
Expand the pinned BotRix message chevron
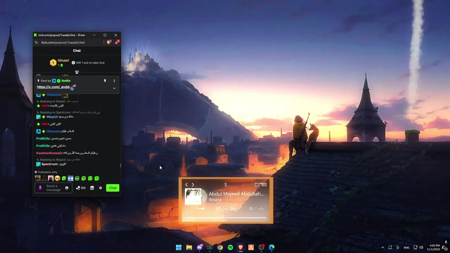click(114, 88)
